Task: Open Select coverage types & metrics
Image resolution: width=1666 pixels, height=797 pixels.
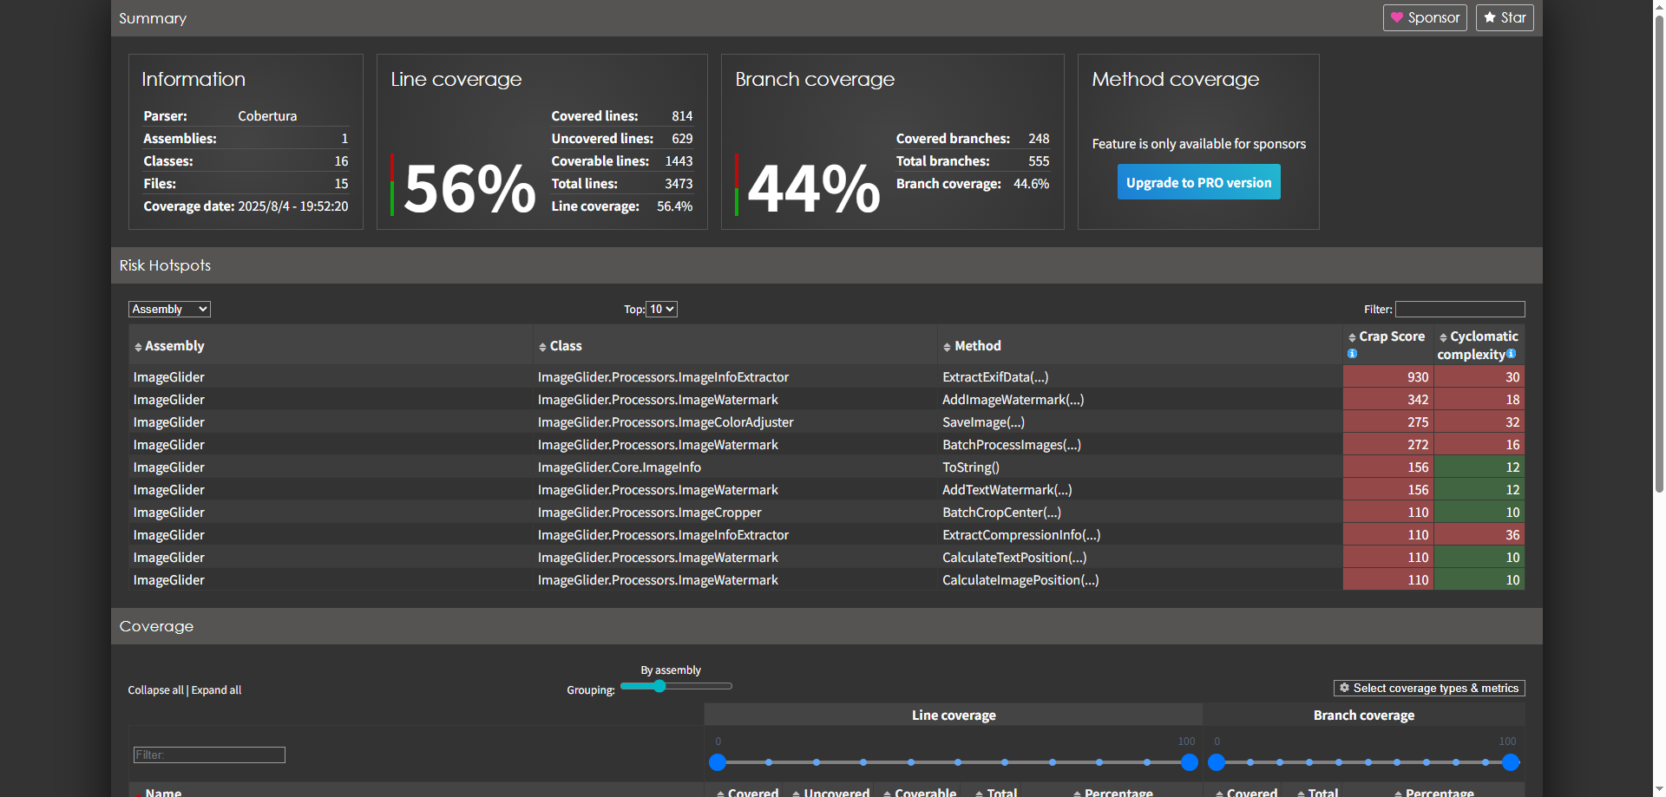Action: [1428, 689]
